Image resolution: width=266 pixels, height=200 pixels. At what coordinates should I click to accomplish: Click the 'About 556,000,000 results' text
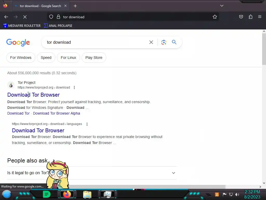[x=42, y=73]
